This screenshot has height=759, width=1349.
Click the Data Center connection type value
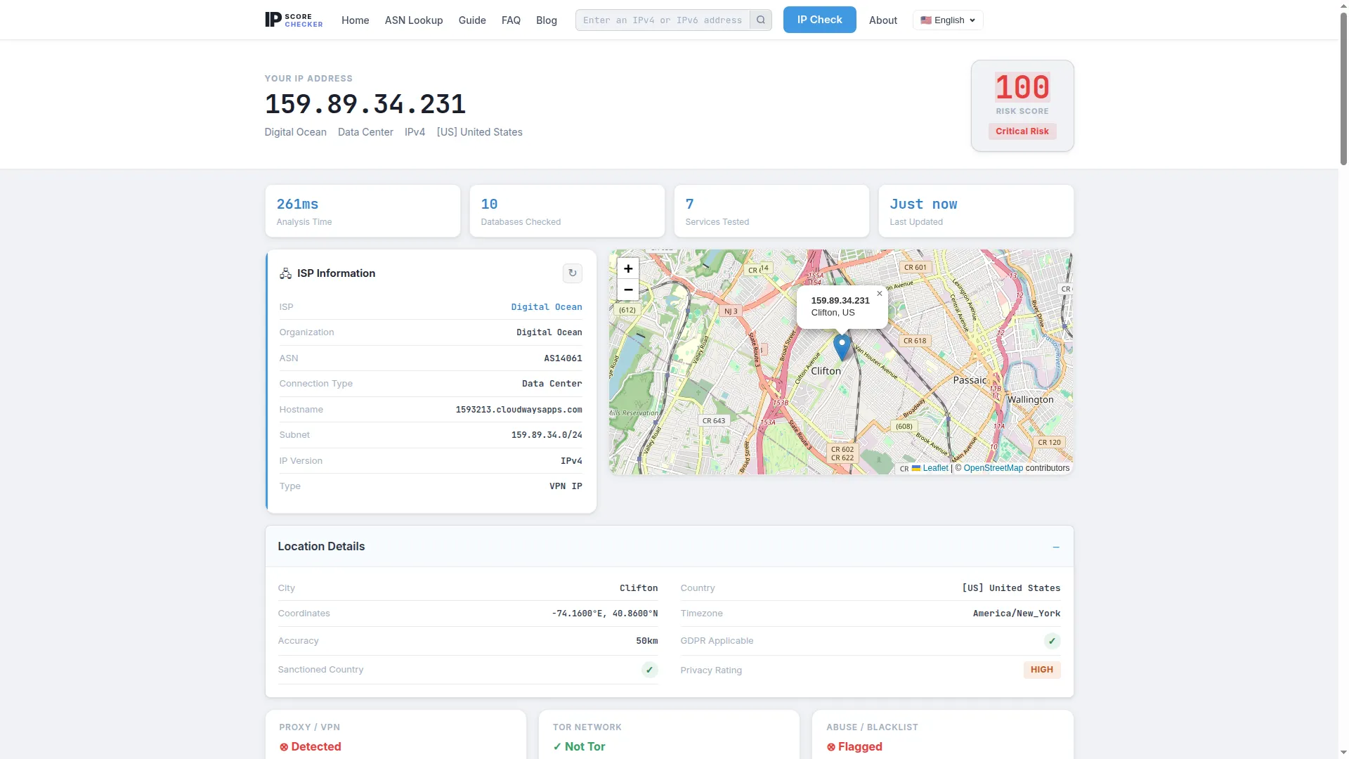(552, 384)
